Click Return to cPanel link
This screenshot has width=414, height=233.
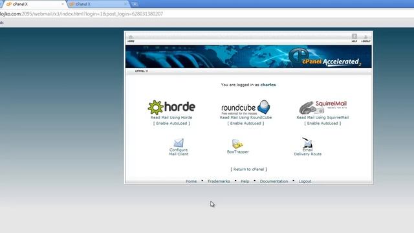click(248, 170)
